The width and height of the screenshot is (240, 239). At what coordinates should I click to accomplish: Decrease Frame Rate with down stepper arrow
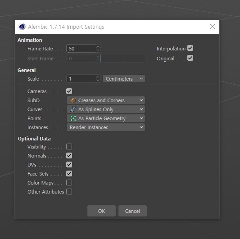[x=98, y=50]
